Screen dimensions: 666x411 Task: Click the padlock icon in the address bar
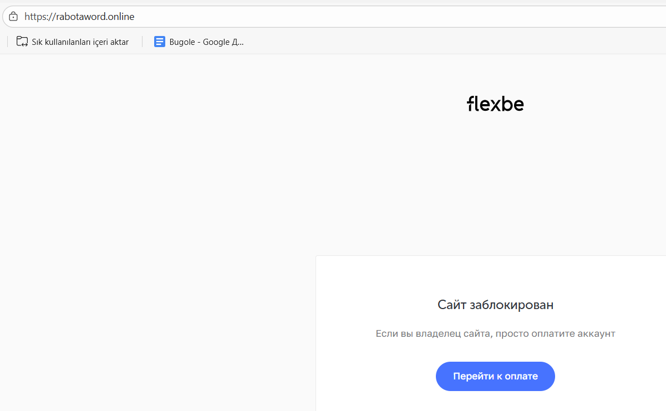[x=13, y=16]
